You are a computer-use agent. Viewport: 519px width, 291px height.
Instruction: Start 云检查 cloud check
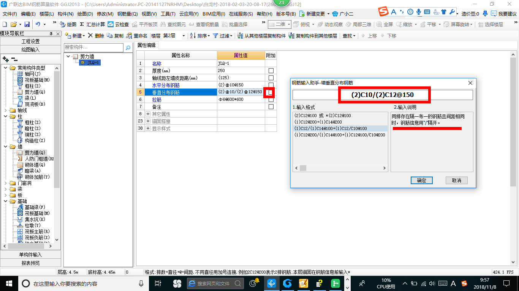click(x=118, y=24)
